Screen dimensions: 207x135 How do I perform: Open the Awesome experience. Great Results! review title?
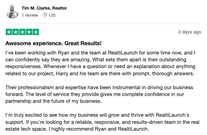(x=53, y=43)
